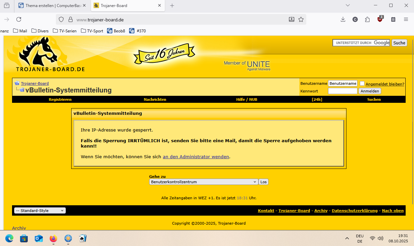Switch to the Thema erstellen ComputerBase tab

52,5
